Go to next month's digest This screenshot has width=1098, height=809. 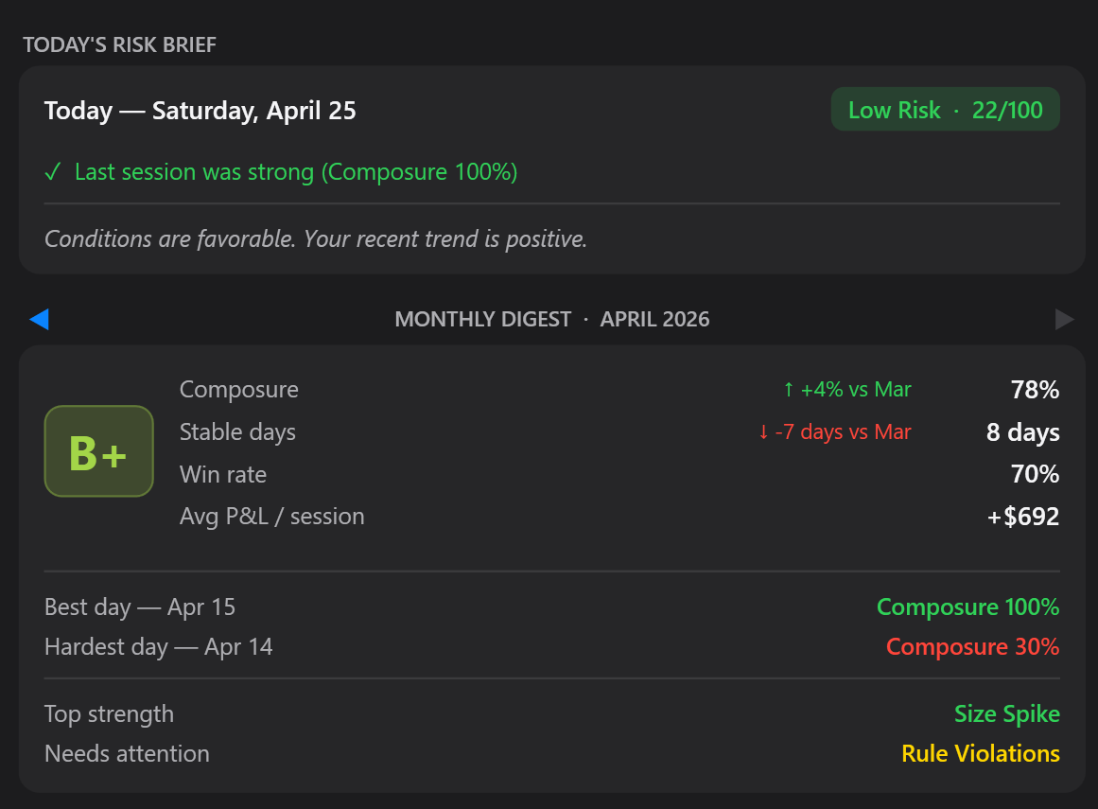pyautogui.click(x=1065, y=320)
